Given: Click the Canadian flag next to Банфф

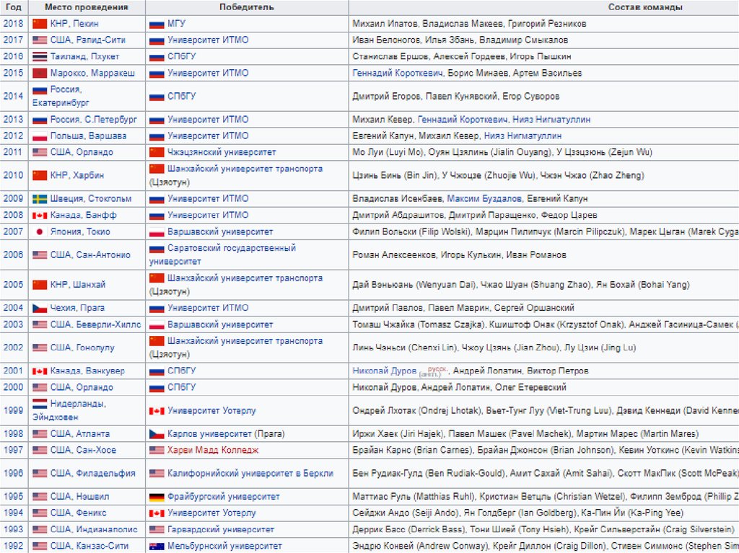Looking at the screenshot, I should pos(40,215).
